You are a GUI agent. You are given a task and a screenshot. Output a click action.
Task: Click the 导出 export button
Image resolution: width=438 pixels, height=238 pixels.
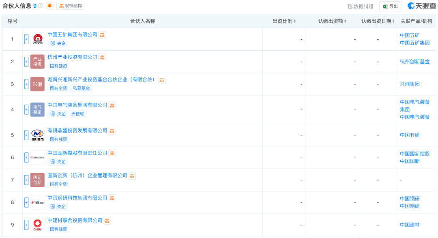pyautogui.click(x=391, y=6)
